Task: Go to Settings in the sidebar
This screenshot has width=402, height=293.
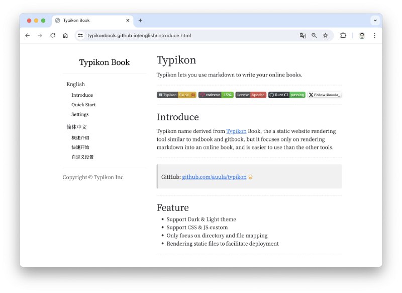Action: coord(80,114)
